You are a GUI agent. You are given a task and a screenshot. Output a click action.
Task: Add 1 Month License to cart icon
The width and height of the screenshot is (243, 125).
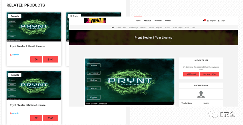click(x=36, y=59)
